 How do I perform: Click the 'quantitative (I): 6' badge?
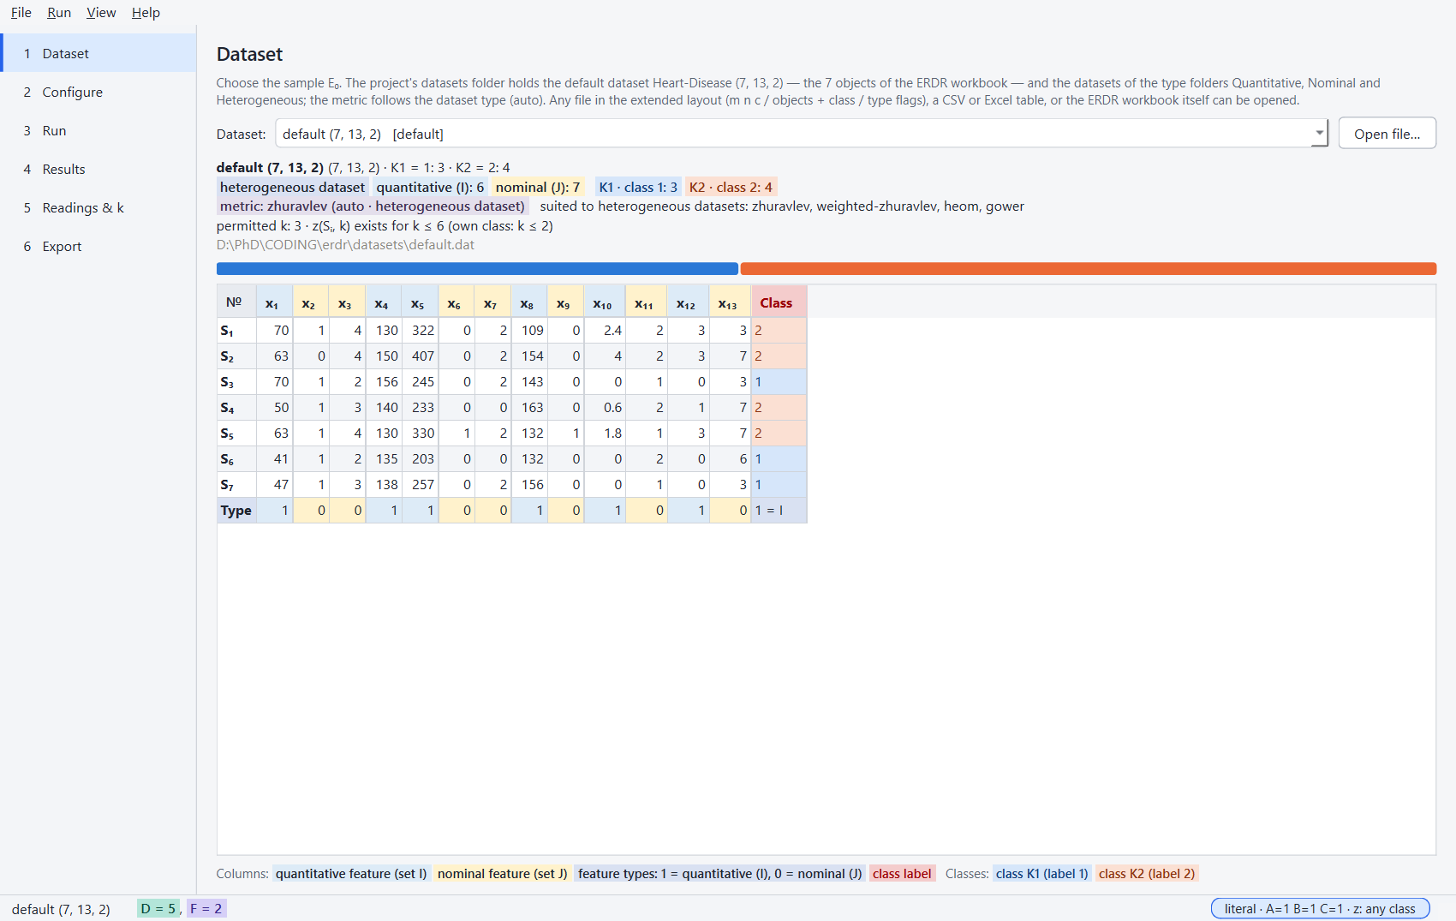pyautogui.click(x=430, y=188)
